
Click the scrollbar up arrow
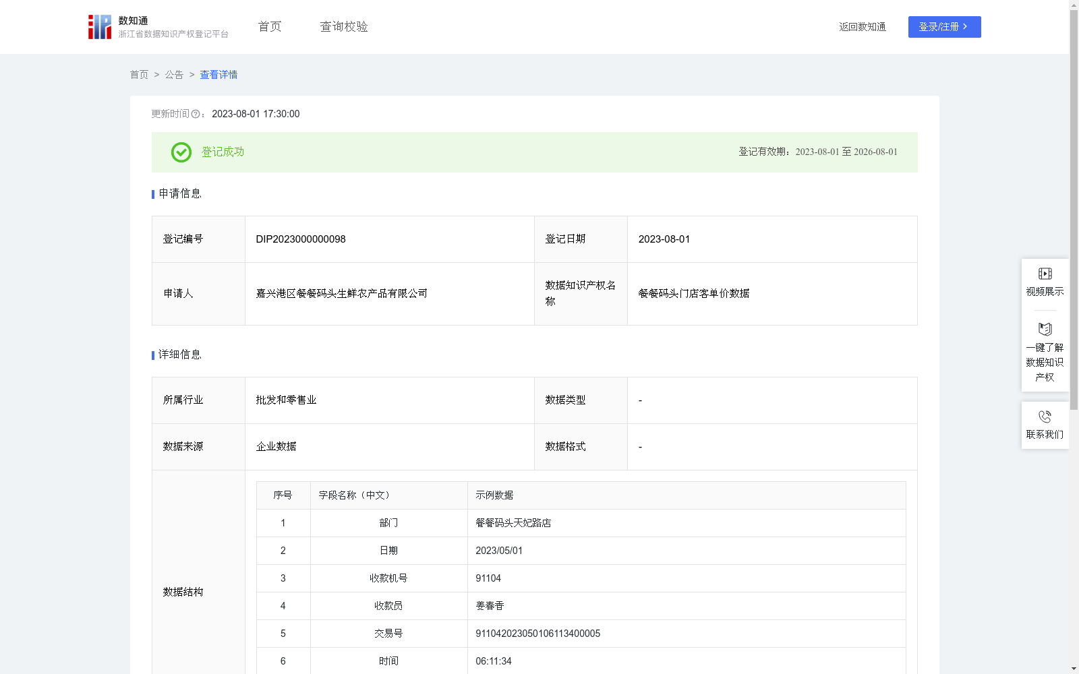[x=1074, y=5]
